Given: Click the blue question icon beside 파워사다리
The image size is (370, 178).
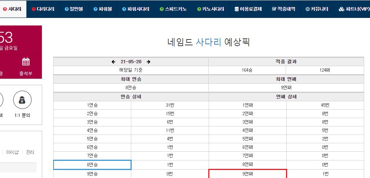Looking at the screenshot, I should pyautogui.click(x=124, y=9).
